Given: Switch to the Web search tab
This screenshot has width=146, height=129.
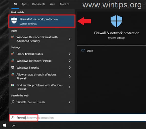Looking at the screenshot, I should pos(53,4).
